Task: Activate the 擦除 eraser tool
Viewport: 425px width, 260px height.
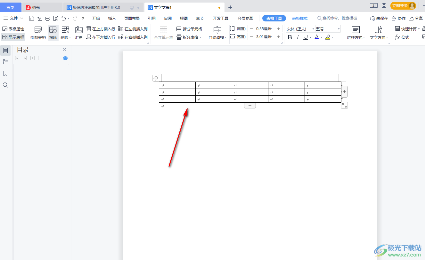Action: [x=53, y=32]
